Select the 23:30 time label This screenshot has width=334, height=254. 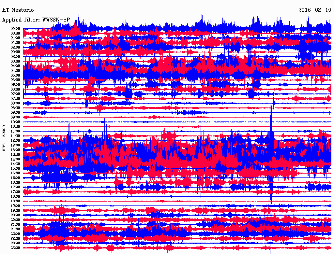click(15, 247)
